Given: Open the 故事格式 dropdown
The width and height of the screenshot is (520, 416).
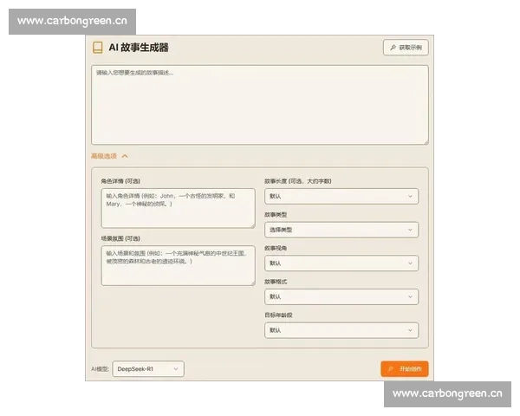Looking at the screenshot, I should (341, 296).
